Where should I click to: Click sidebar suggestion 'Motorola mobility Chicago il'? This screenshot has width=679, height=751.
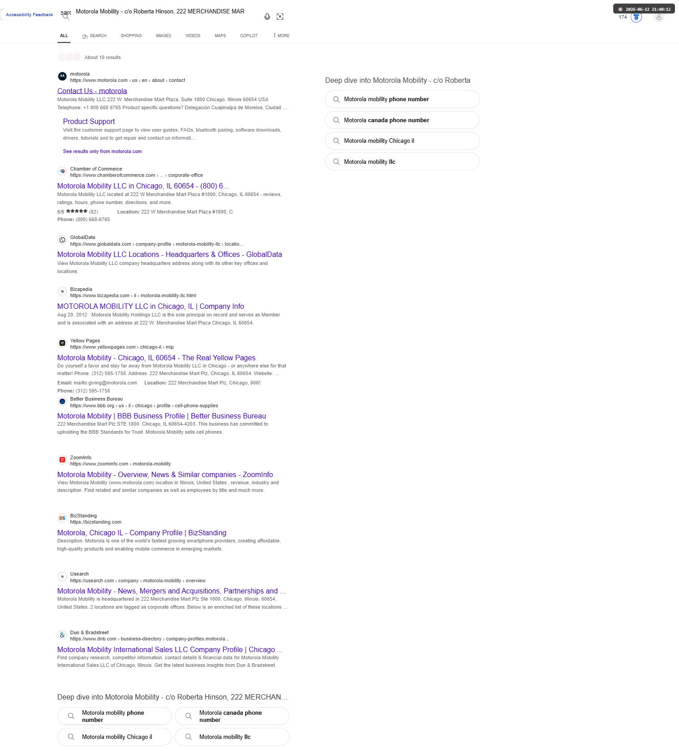pyautogui.click(x=402, y=141)
